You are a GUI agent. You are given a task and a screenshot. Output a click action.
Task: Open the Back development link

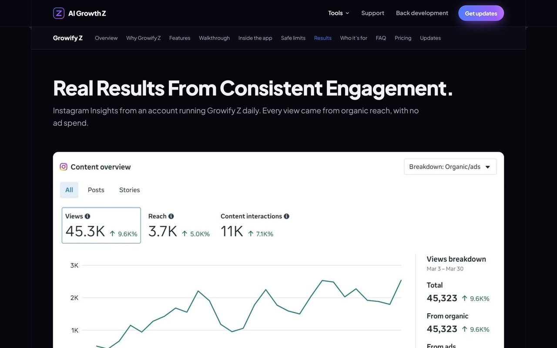422,13
